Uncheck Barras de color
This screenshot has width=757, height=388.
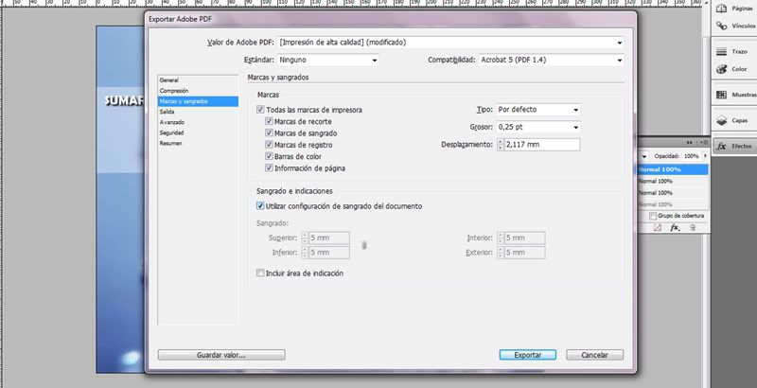point(270,156)
